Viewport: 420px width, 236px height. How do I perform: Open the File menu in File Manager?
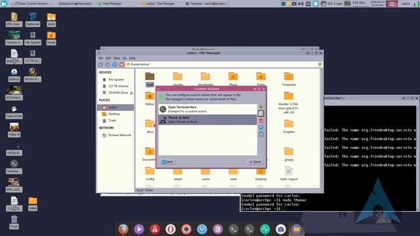pos(100,58)
